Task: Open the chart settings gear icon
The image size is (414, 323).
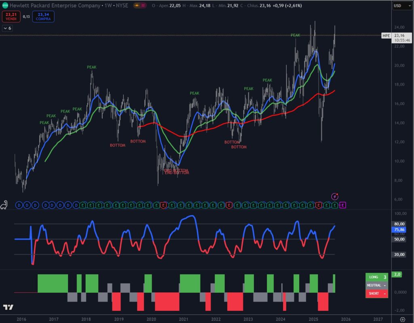Action: 403,319
